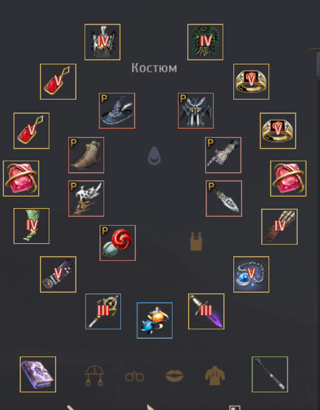Select the empty underwear tank top slot

(x=196, y=241)
